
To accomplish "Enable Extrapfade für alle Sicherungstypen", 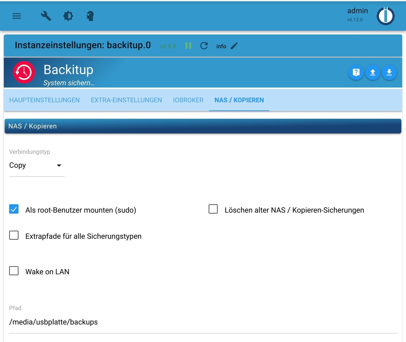I will pyautogui.click(x=14, y=235).
